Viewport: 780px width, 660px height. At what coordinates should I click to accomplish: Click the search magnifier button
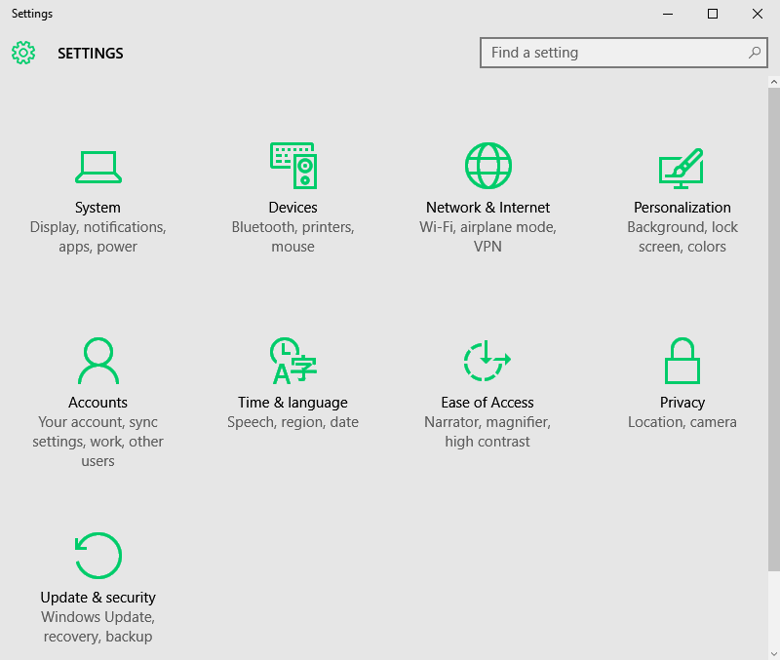pyautogui.click(x=756, y=53)
